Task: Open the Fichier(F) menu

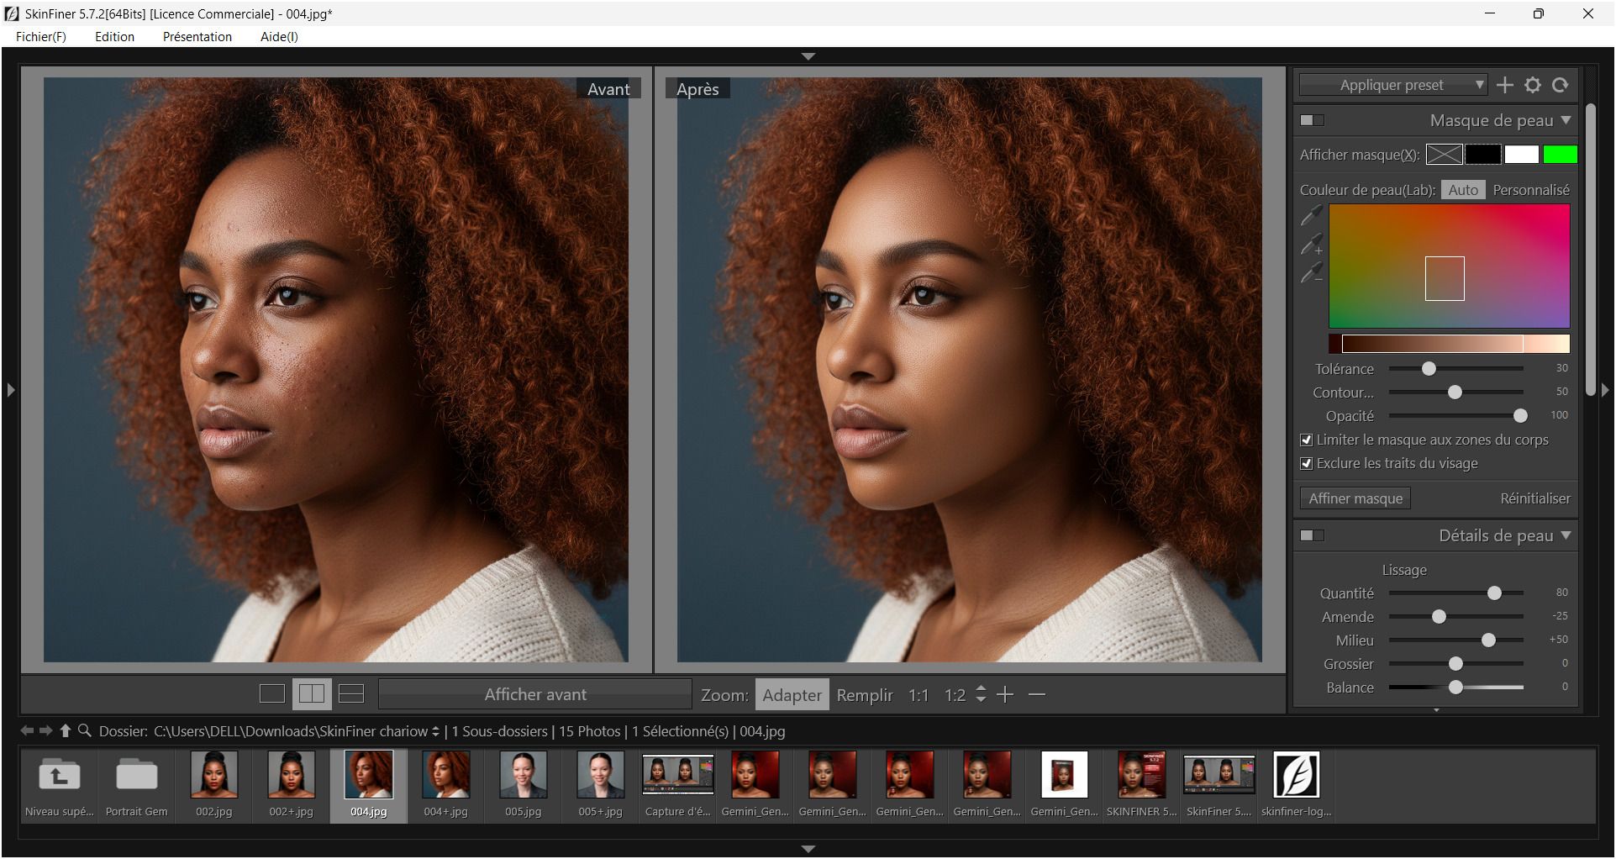Action: click(41, 36)
